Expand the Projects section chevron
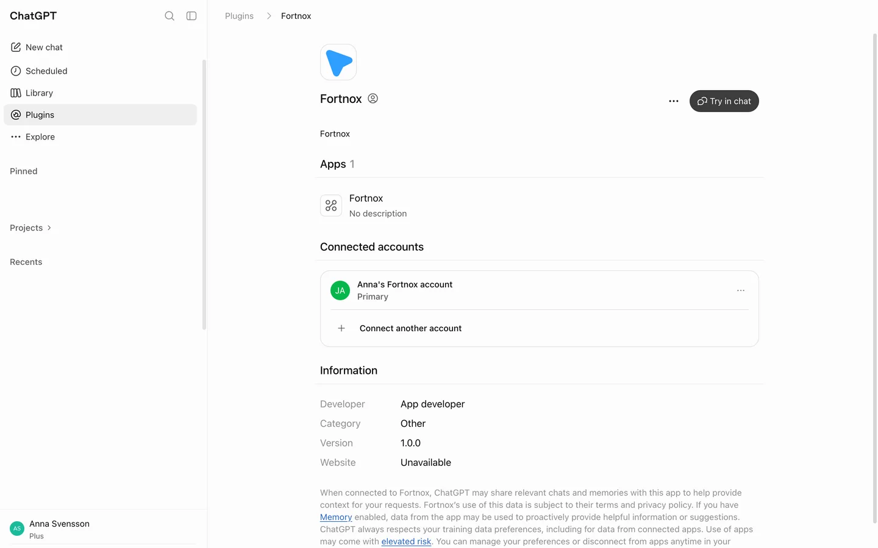 [49, 228]
